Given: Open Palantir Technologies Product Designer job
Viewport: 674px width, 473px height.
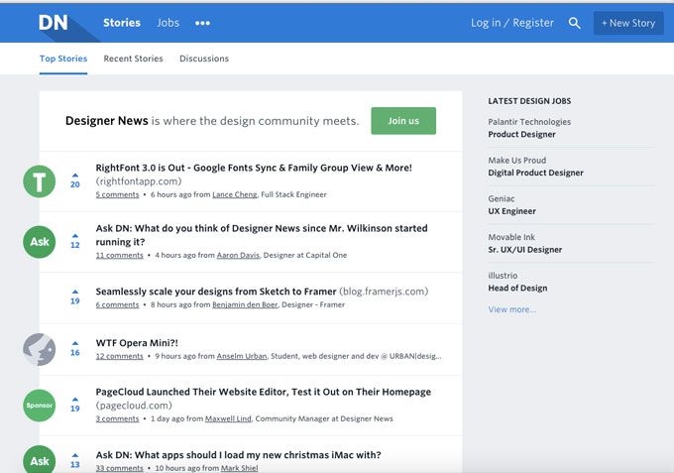Looking at the screenshot, I should click(529, 128).
